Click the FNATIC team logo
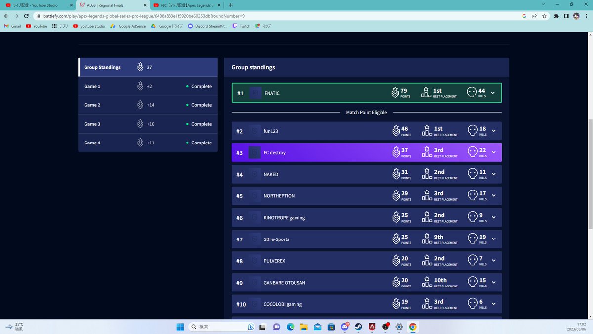The height and width of the screenshot is (334, 593). click(255, 93)
